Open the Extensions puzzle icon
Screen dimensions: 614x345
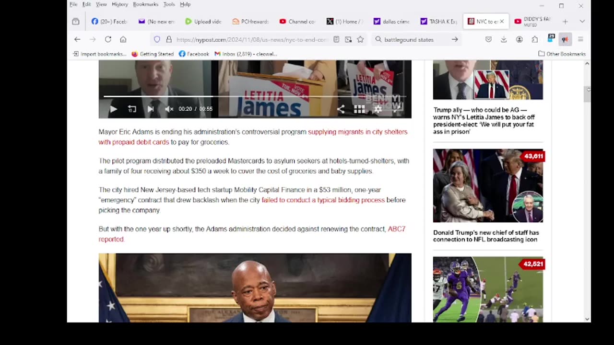click(534, 39)
